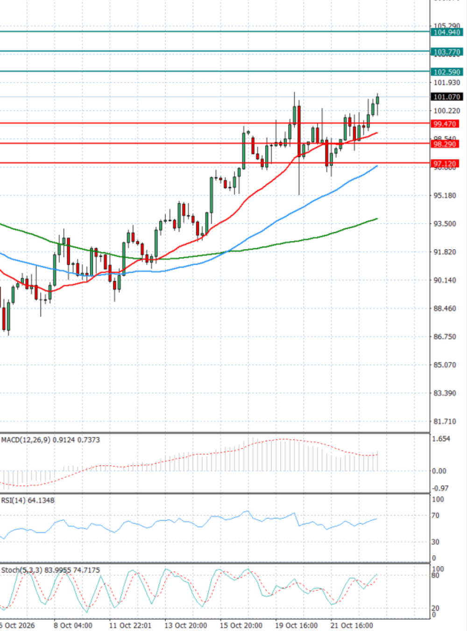This screenshot has width=467, height=631.
Task: Click the 81.710 price scale value
Action: tap(445, 421)
